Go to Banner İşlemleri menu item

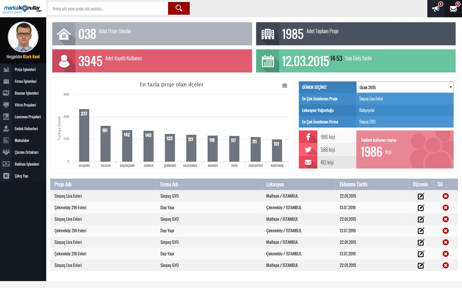pos(27,93)
